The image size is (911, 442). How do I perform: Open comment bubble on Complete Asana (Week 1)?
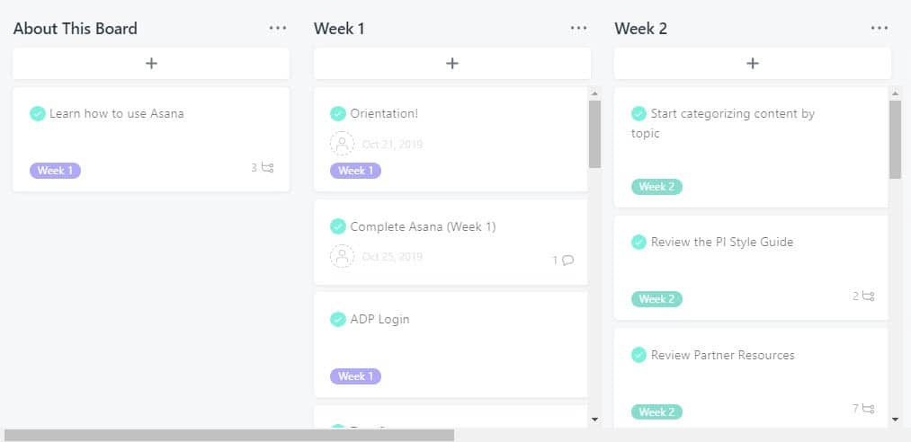(563, 261)
